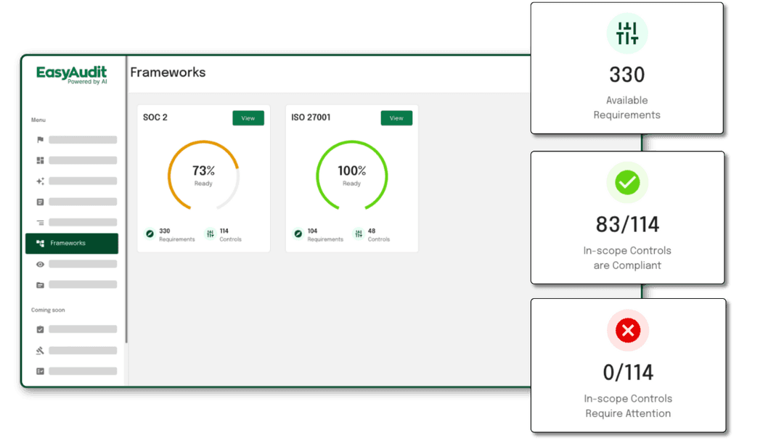The height and width of the screenshot is (441, 784).
Task: Select the flag icon in the sidebar menu
Action: click(x=41, y=139)
